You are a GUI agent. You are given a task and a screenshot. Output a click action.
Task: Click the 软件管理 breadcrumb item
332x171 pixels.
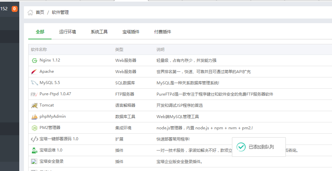(x=60, y=13)
